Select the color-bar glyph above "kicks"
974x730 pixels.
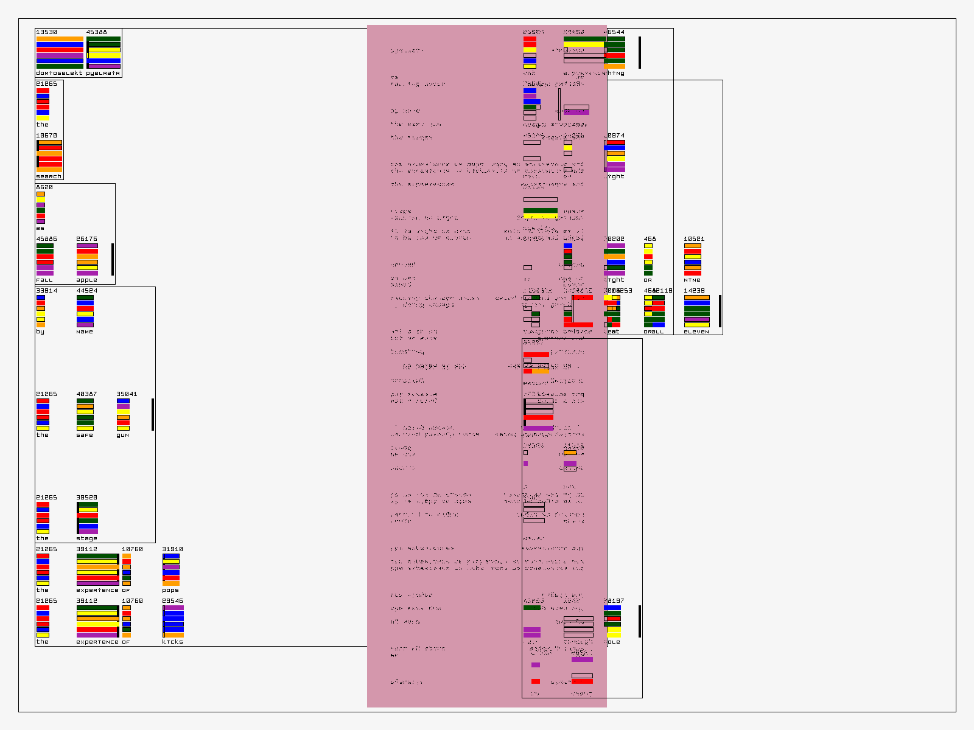tap(173, 621)
